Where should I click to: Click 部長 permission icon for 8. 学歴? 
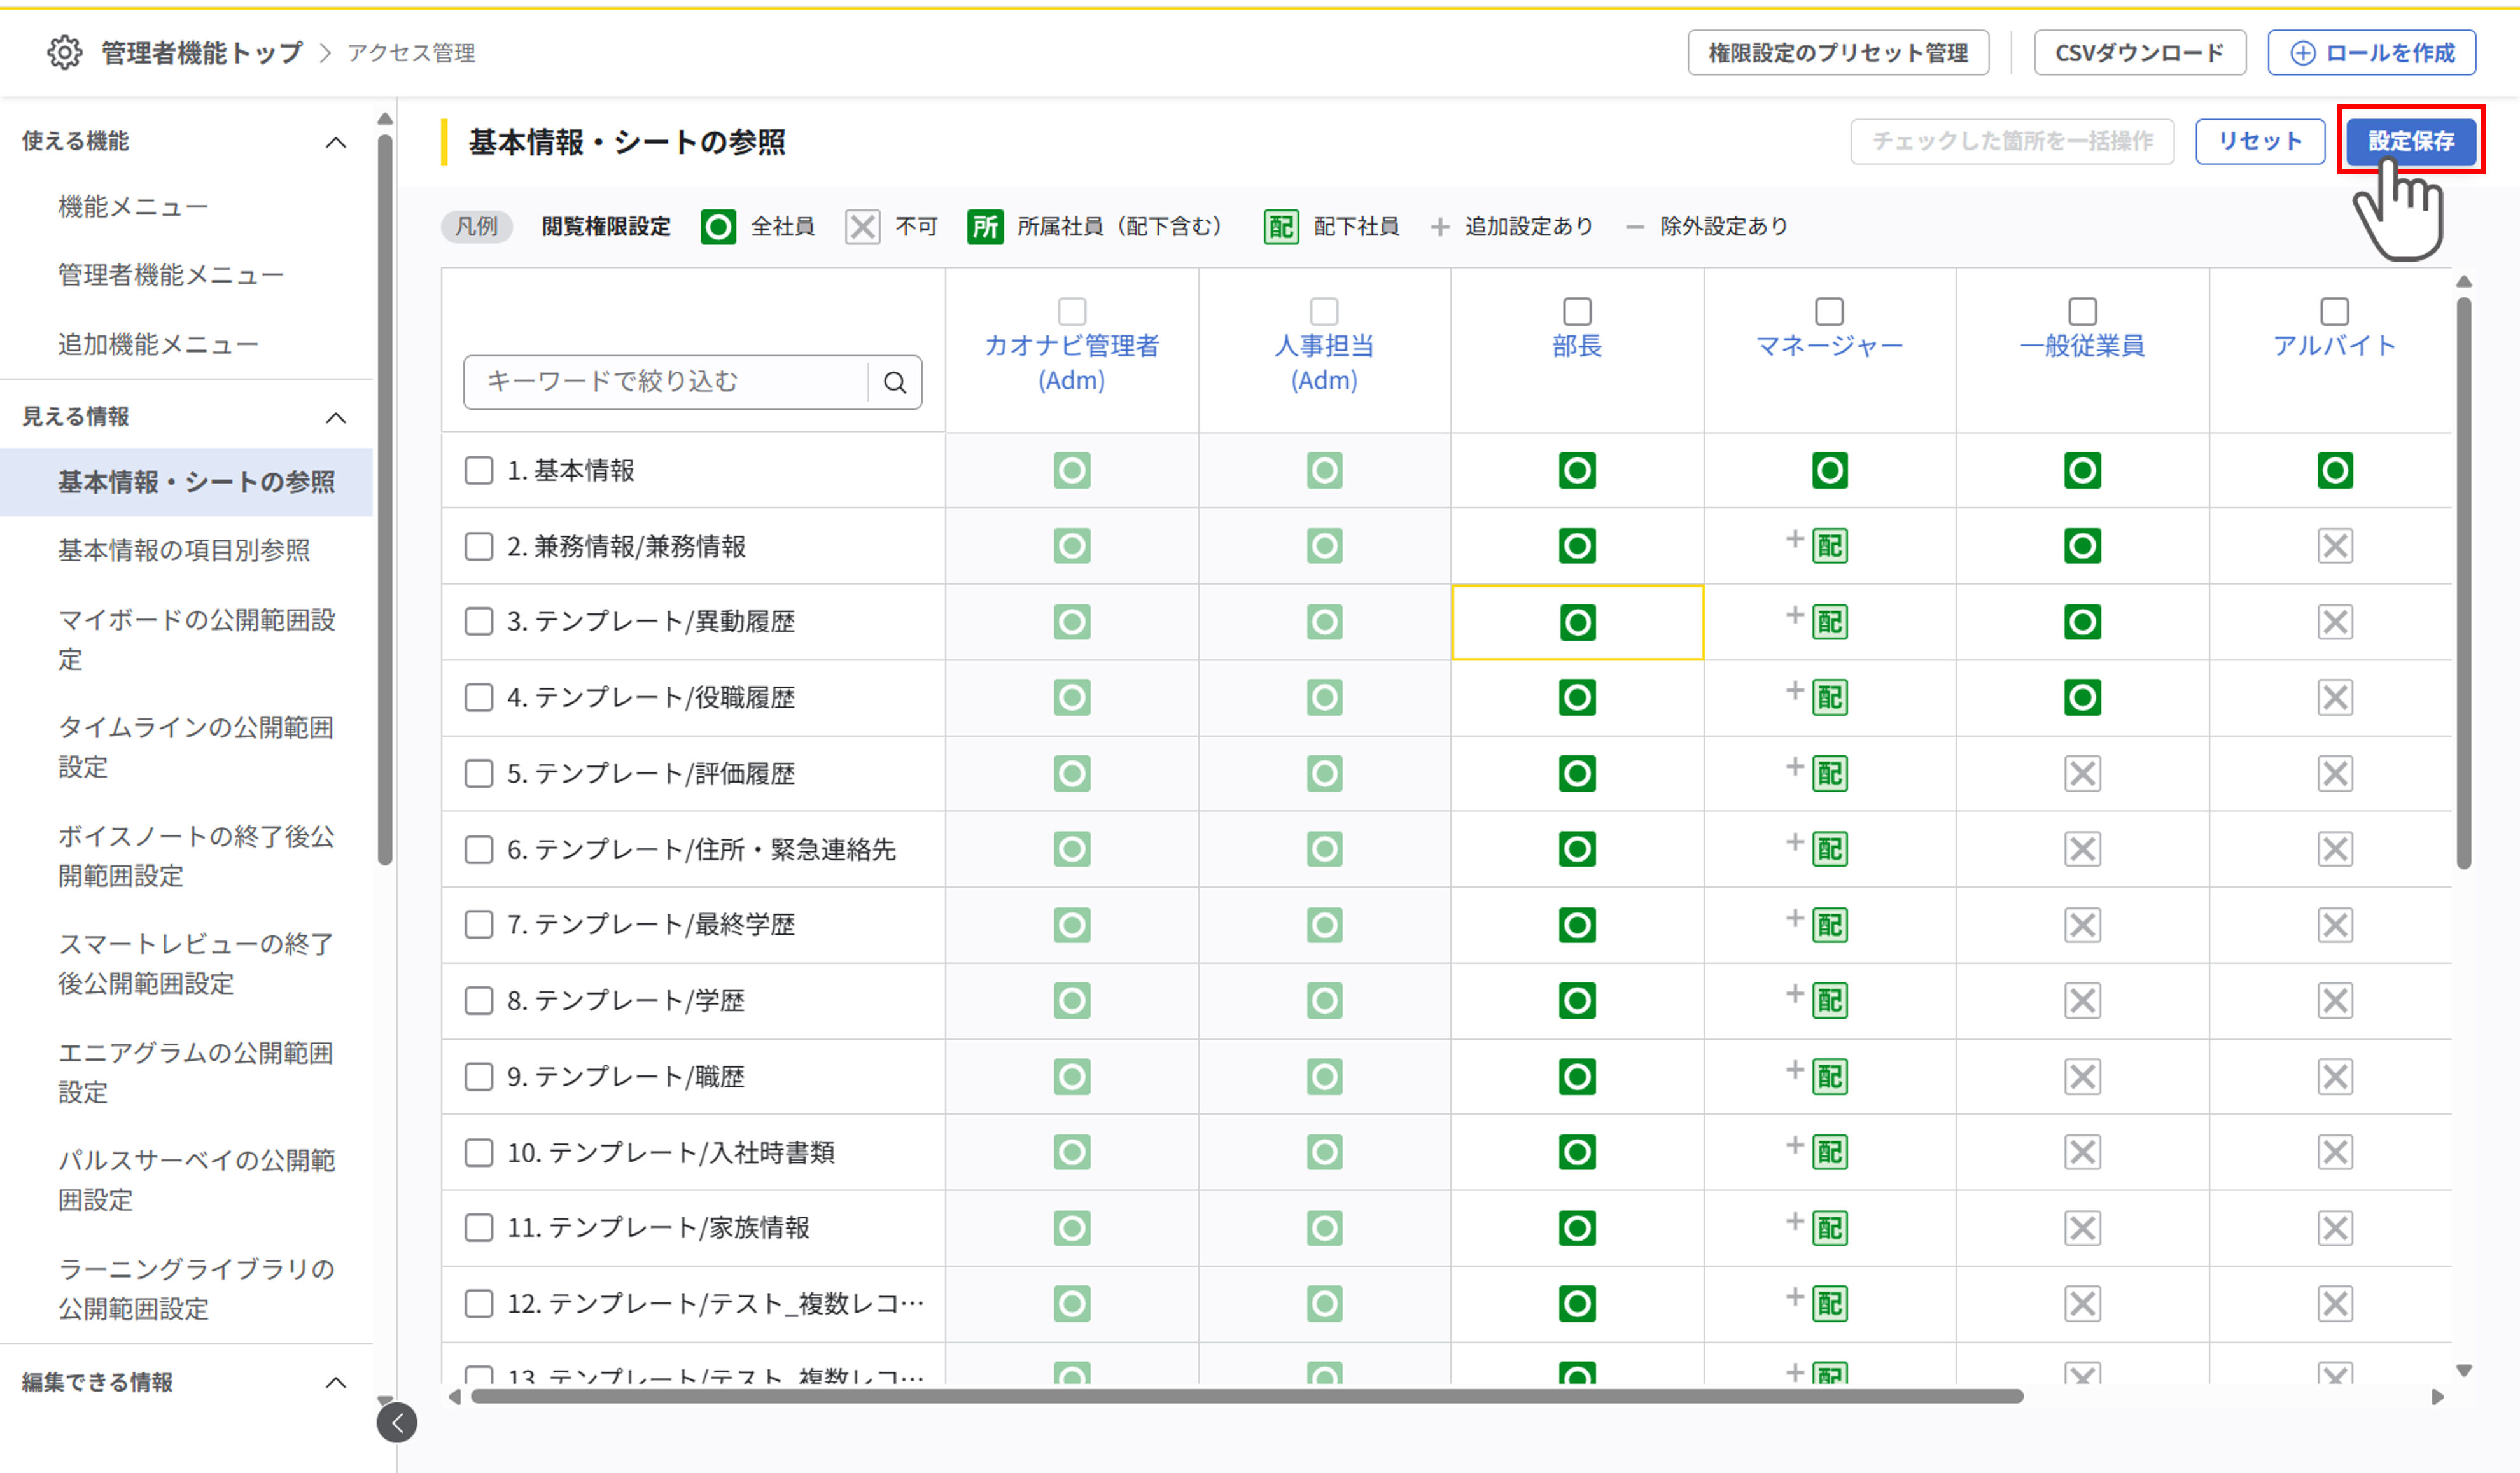click(1577, 1000)
